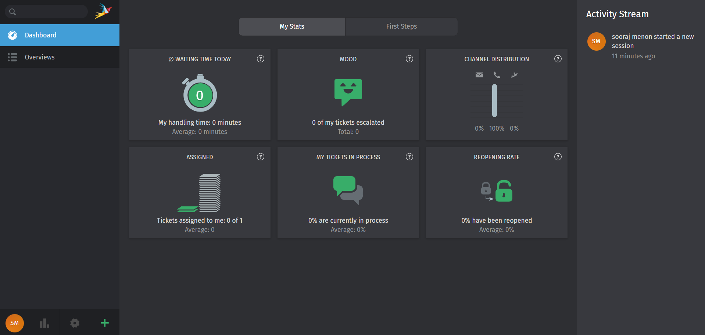Open the Reports view via bar chart icon
The image size is (705, 335).
click(x=44, y=323)
